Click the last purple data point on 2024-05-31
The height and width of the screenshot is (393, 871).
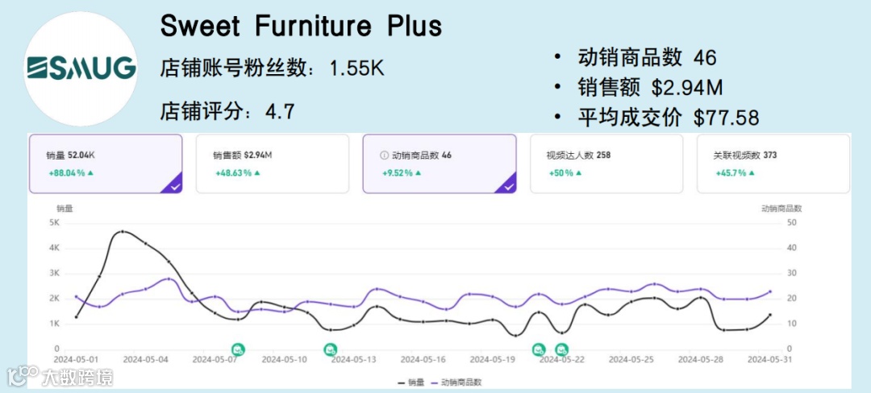770,291
